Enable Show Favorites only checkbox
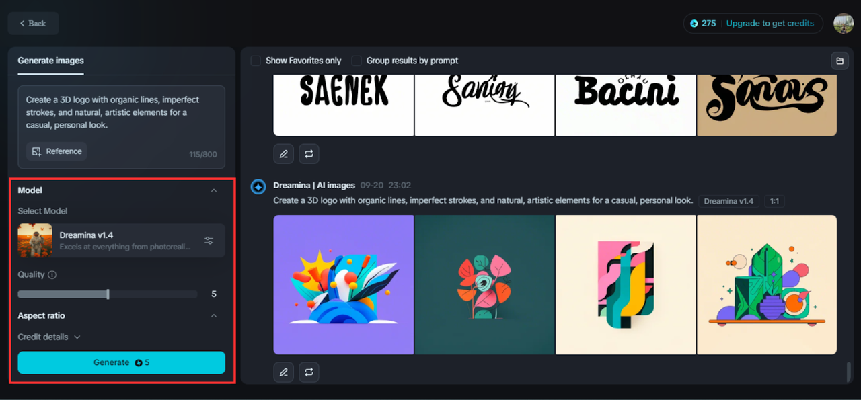Screen dimensions: 861x400 pyautogui.click(x=256, y=61)
